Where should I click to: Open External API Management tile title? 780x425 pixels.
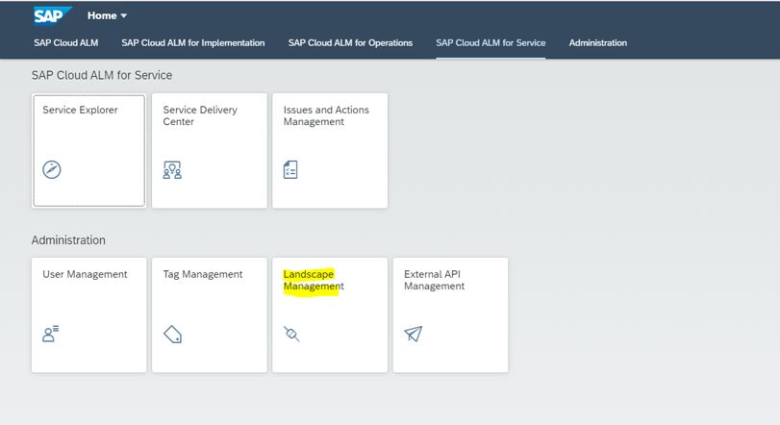434,281
